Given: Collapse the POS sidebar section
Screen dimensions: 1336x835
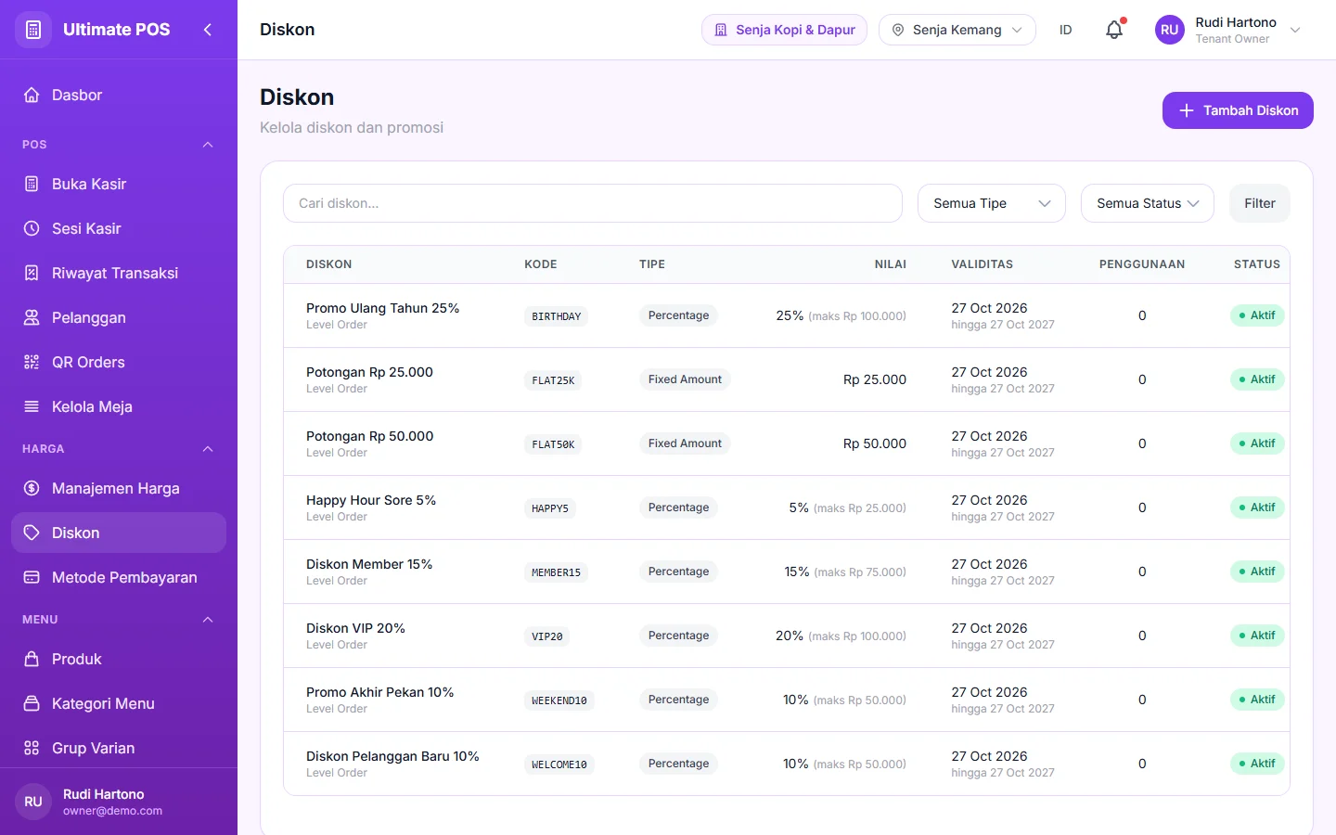Looking at the screenshot, I should tap(208, 145).
